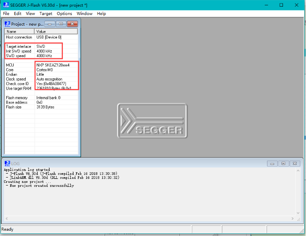This screenshot has width=306, height=236.
Task: Select USB [Device 0] value
Action: pyautogui.click(x=49, y=37)
